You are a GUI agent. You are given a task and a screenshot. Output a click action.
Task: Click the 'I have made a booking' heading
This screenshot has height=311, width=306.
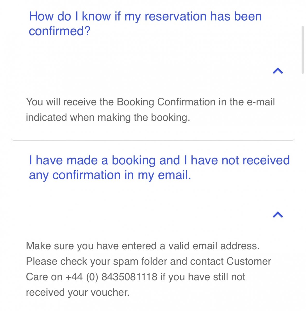tap(159, 167)
